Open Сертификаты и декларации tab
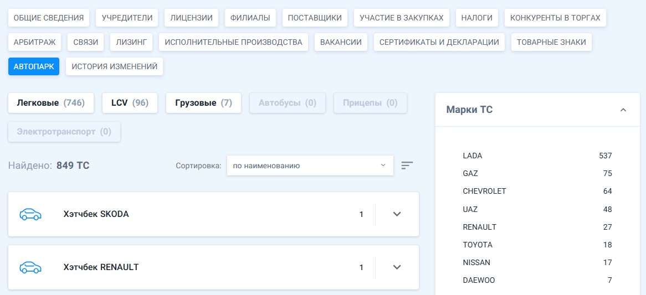 pyautogui.click(x=439, y=42)
